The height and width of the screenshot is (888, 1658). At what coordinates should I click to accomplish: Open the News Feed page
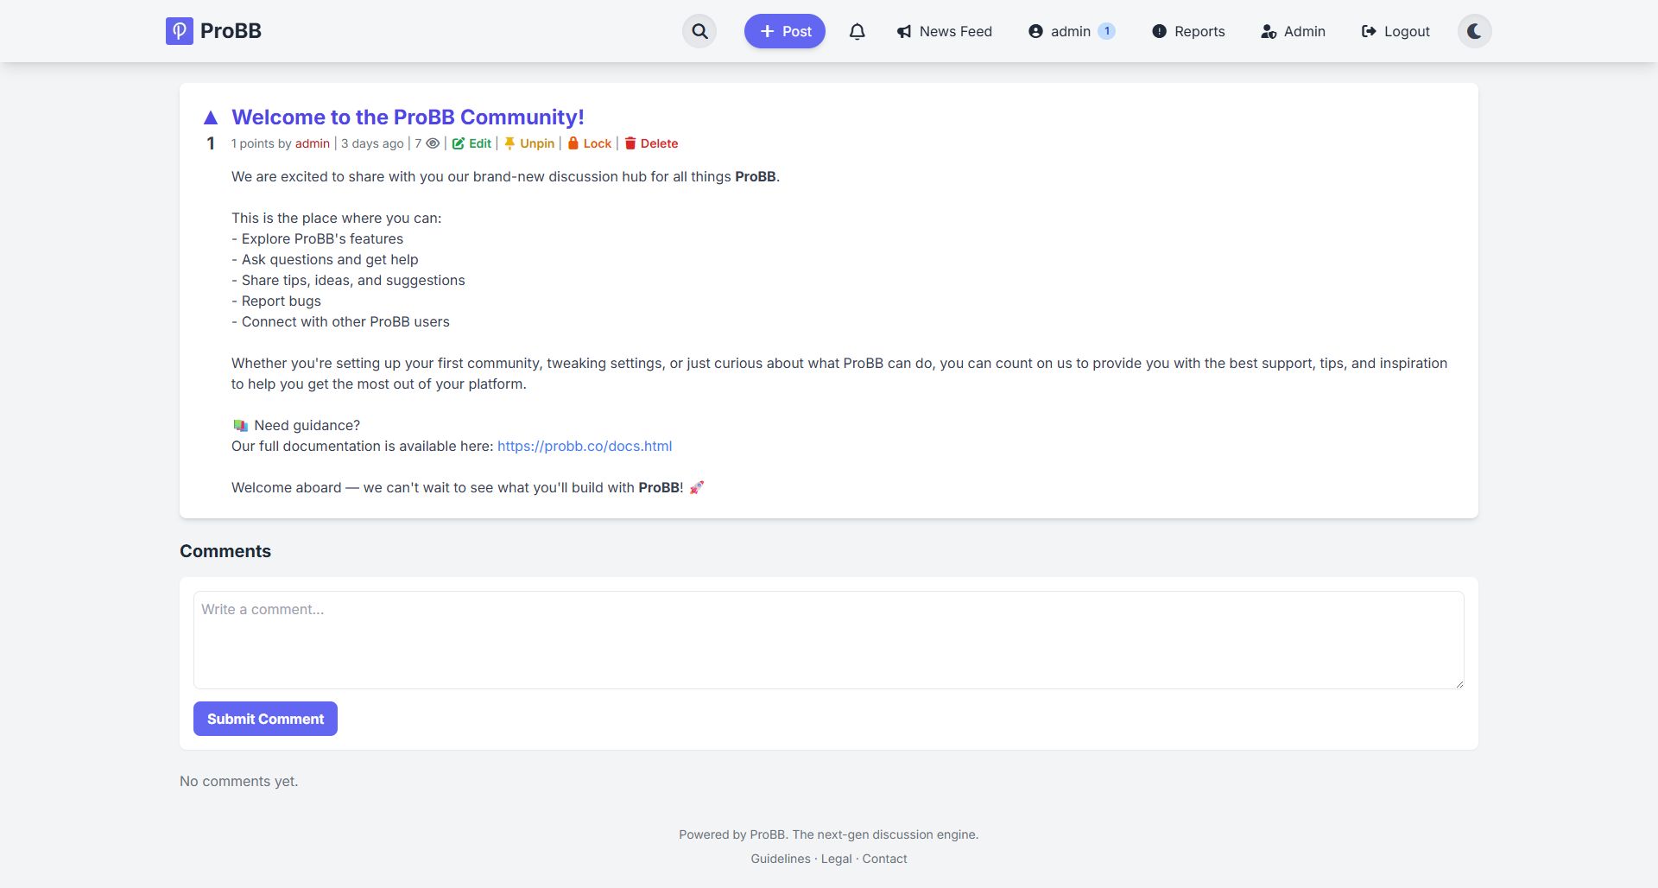(945, 31)
